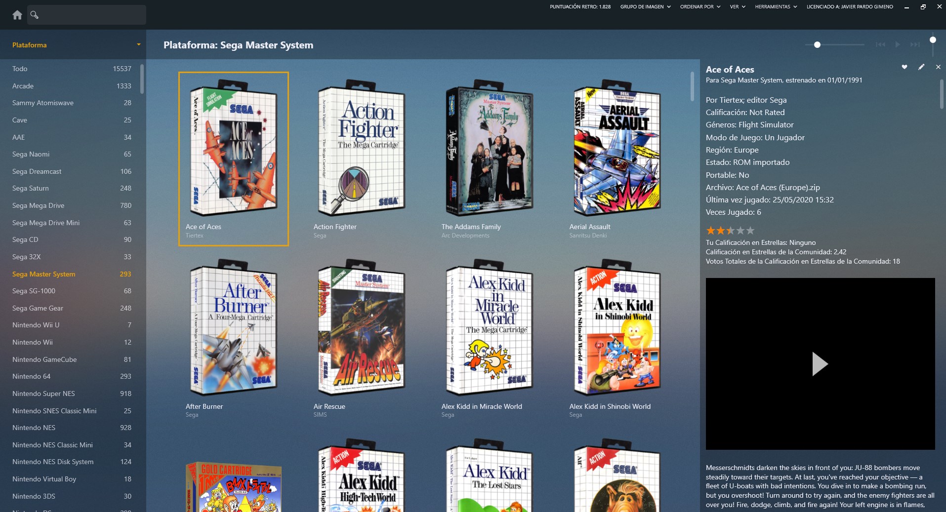Open Ordenar Por menu
Viewport: 946px width, 512px height.
tap(700, 7)
